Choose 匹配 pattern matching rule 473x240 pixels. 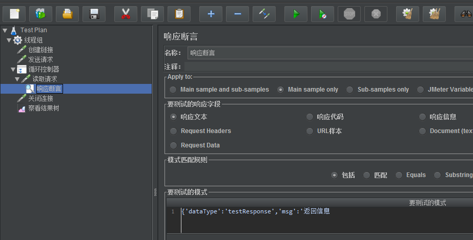pyautogui.click(x=367, y=175)
